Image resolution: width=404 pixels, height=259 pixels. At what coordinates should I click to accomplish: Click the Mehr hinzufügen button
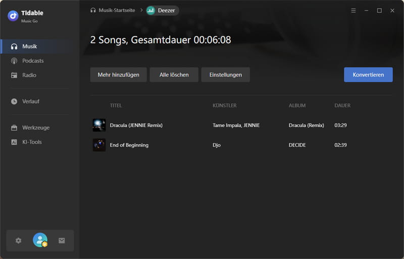[119, 75]
